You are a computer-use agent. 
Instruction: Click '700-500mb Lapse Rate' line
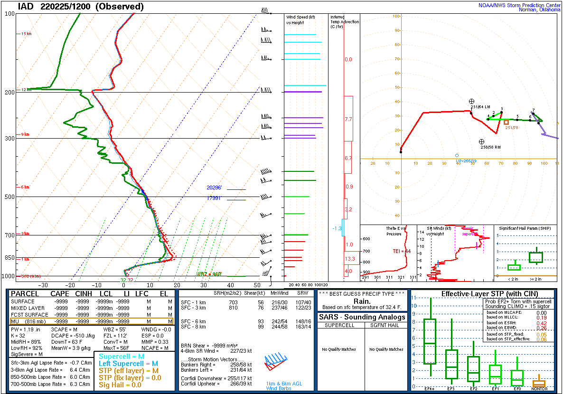point(51,384)
